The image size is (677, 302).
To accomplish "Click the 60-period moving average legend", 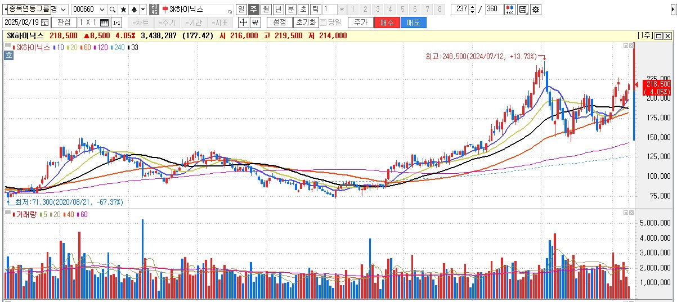I will (x=87, y=47).
